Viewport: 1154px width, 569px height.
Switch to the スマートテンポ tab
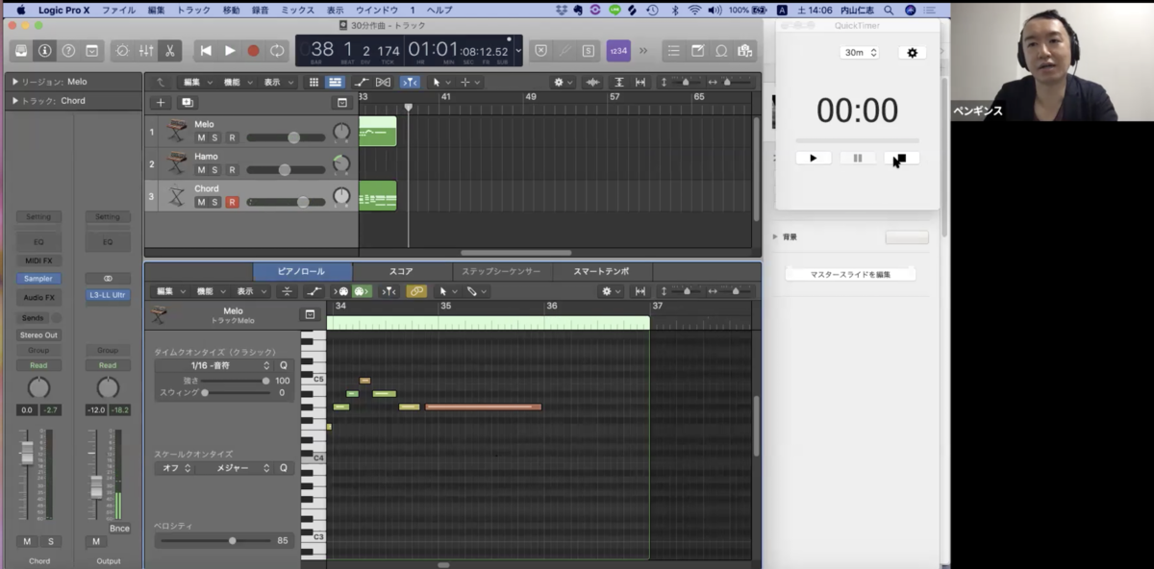click(x=601, y=271)
